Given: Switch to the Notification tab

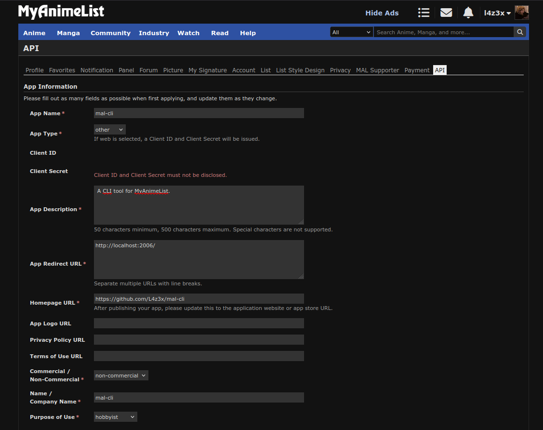Looking at the screenshot, I should (97, 70).
